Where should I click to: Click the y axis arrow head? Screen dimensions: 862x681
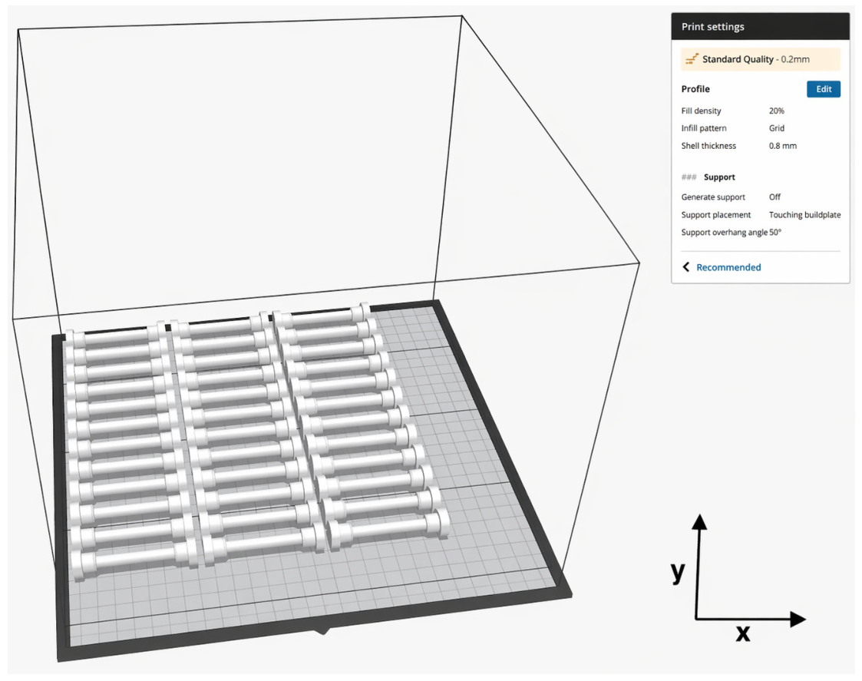(699, 522)
